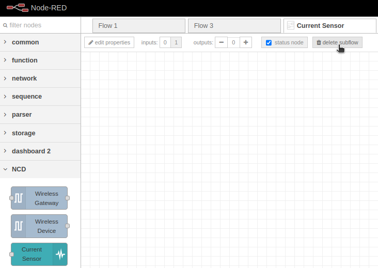
Task: Expand the network palette category
Action: click(40, 78)
